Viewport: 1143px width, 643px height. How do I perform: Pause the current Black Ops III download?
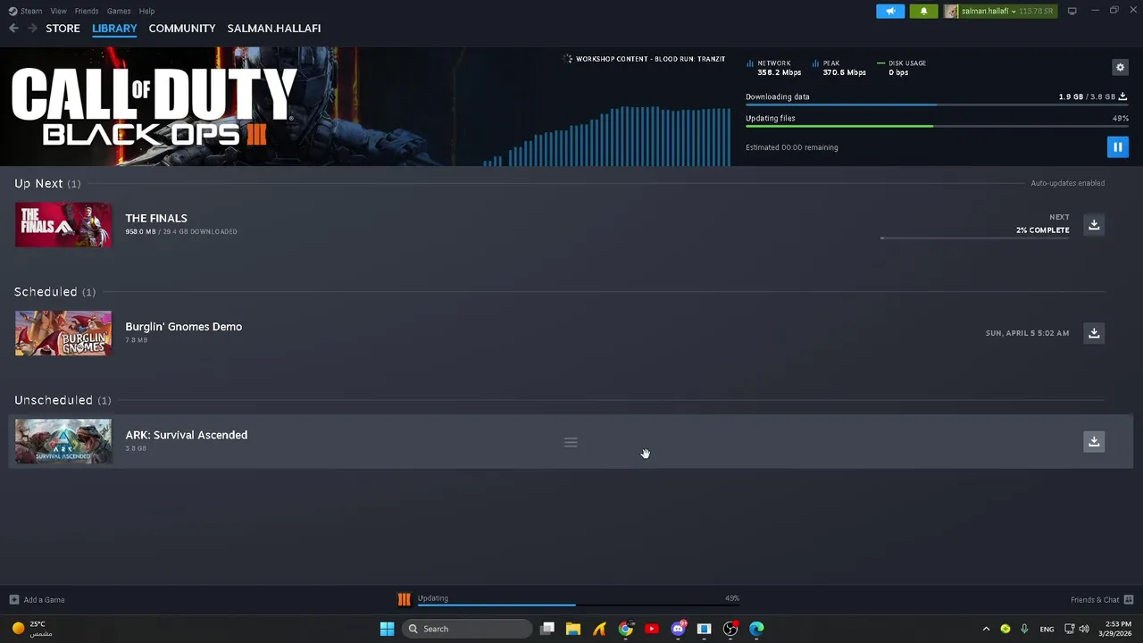pos(1117,147)
